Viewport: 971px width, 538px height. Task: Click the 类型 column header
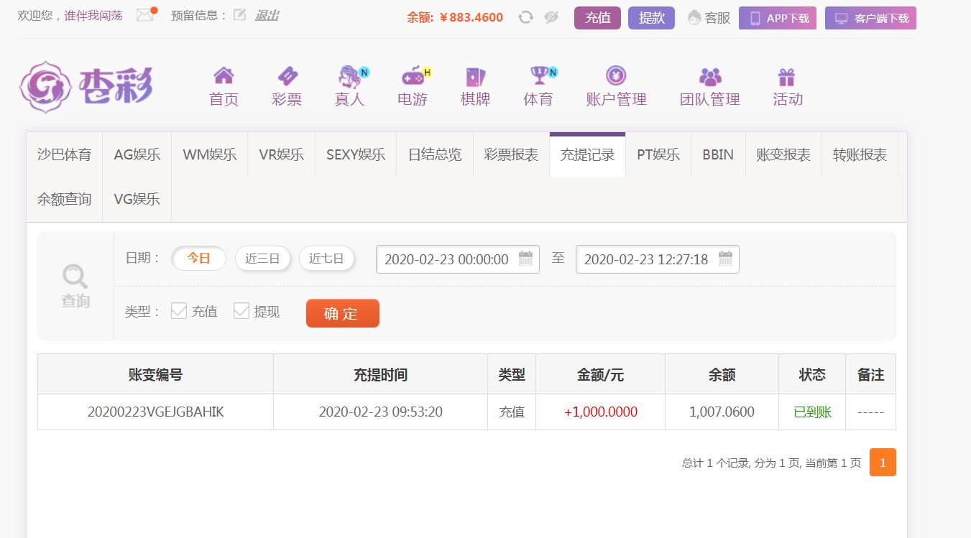point(512,374)
